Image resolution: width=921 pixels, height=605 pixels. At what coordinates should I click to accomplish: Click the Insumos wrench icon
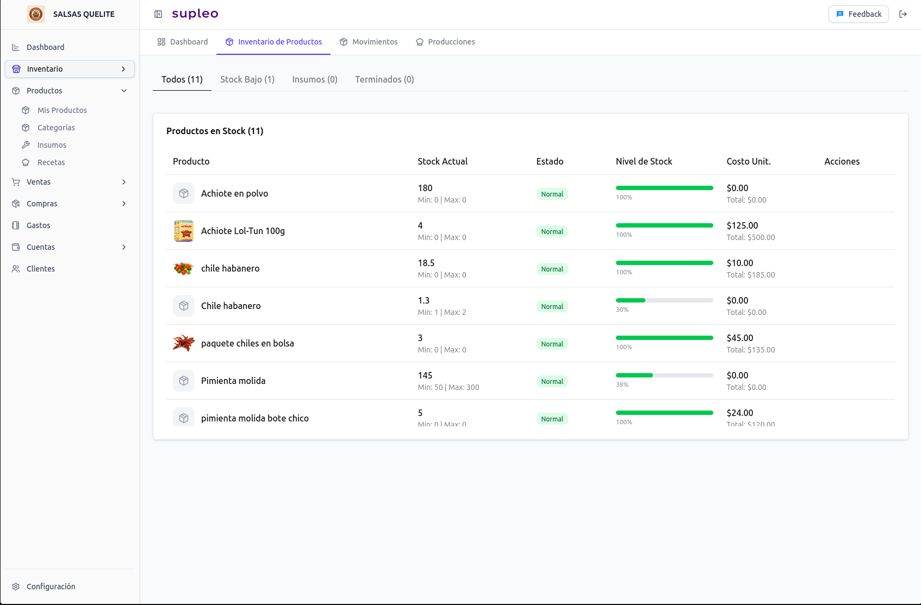click(x=26, y=145)
